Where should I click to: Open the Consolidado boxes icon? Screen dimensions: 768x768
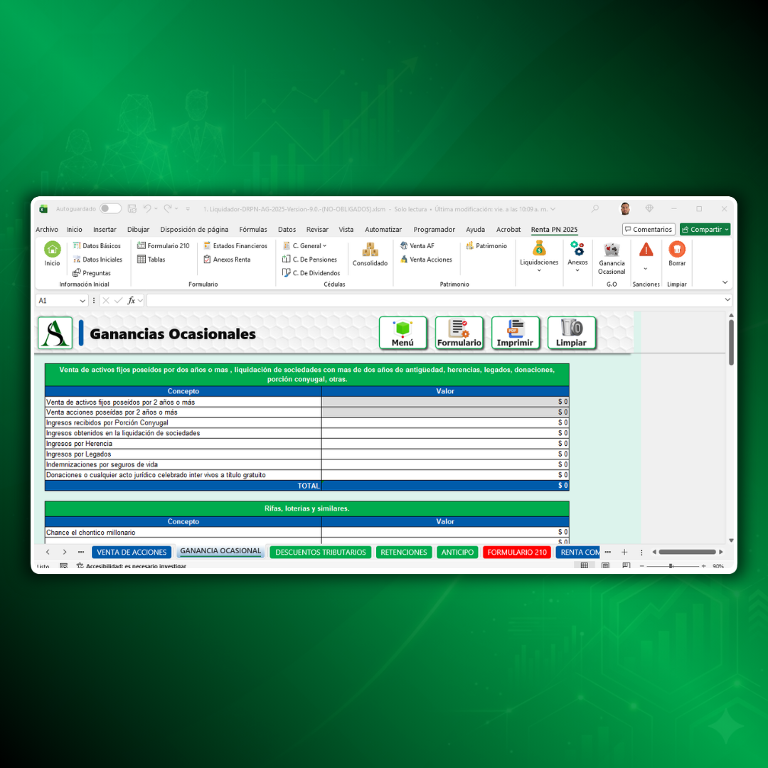click(x=370, y=250)
